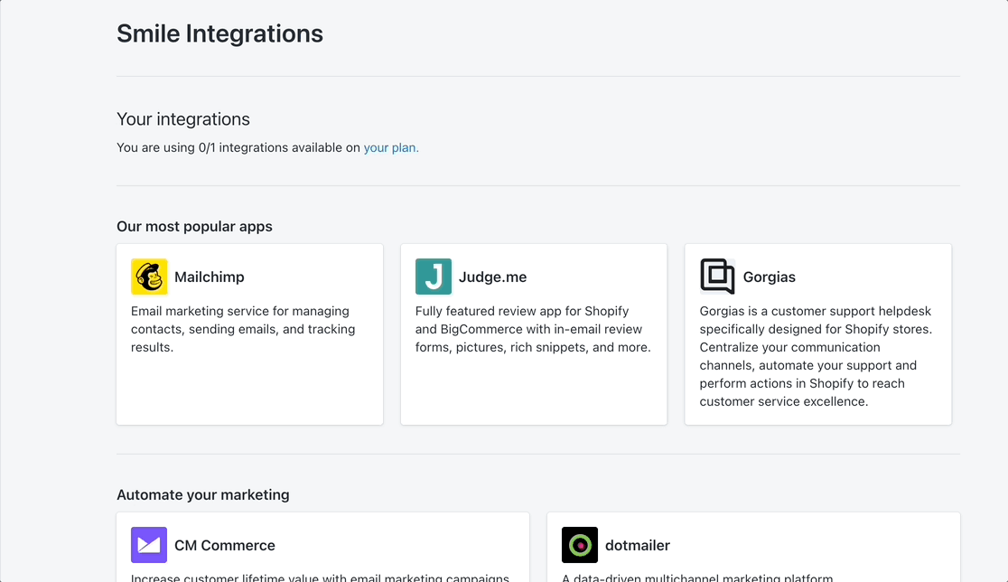Click the 'Your integrations' section heading
Image resolution: width=1008 pixels, height=582 pixels.
(x=183, y=119)
